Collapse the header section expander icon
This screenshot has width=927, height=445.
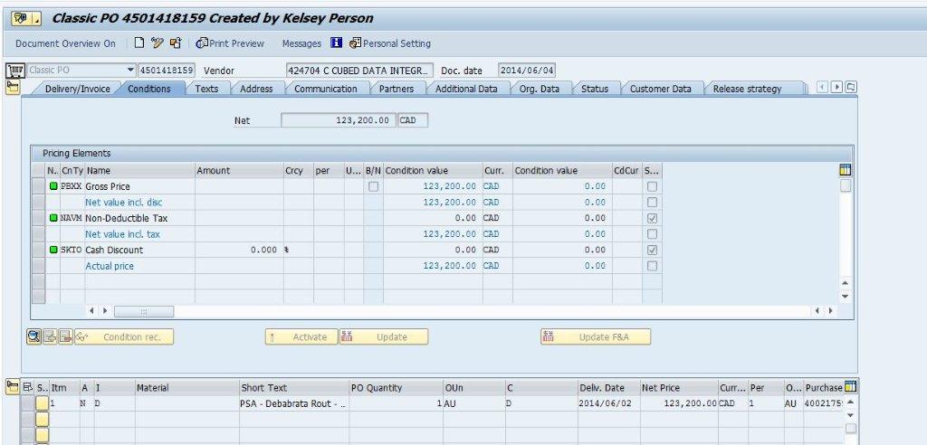(13, 87)
